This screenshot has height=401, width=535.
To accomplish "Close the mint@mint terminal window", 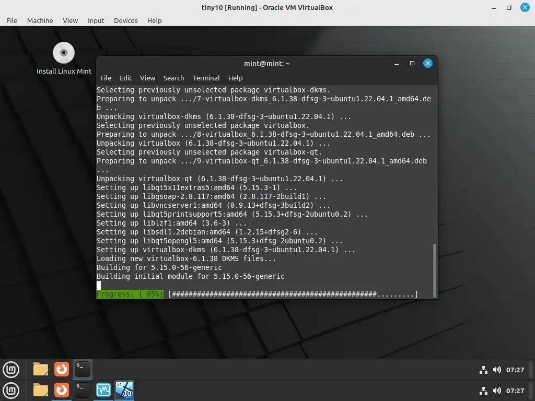I will coord(427,63).
